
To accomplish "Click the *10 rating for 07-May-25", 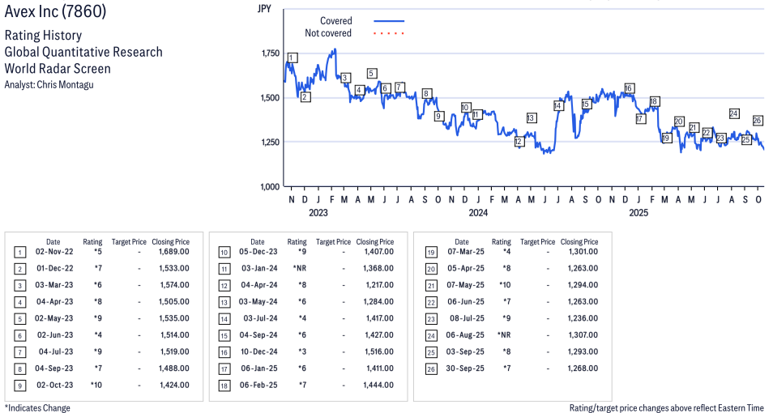I will point(502,285).
